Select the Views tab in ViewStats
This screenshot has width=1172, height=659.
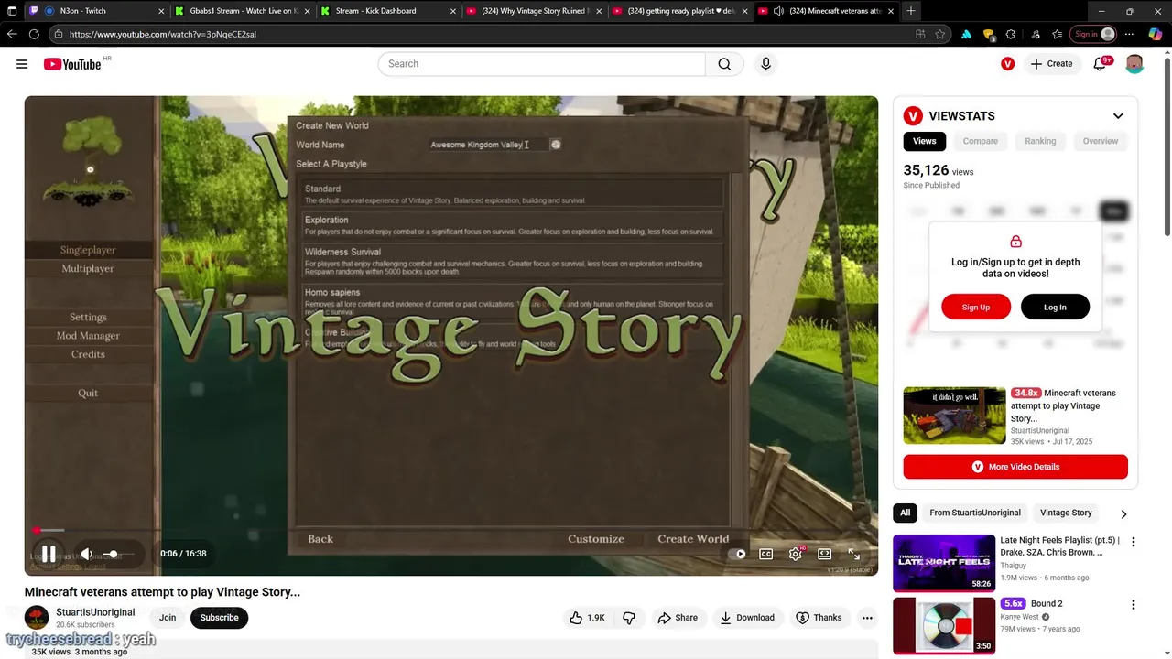[925, 141]
